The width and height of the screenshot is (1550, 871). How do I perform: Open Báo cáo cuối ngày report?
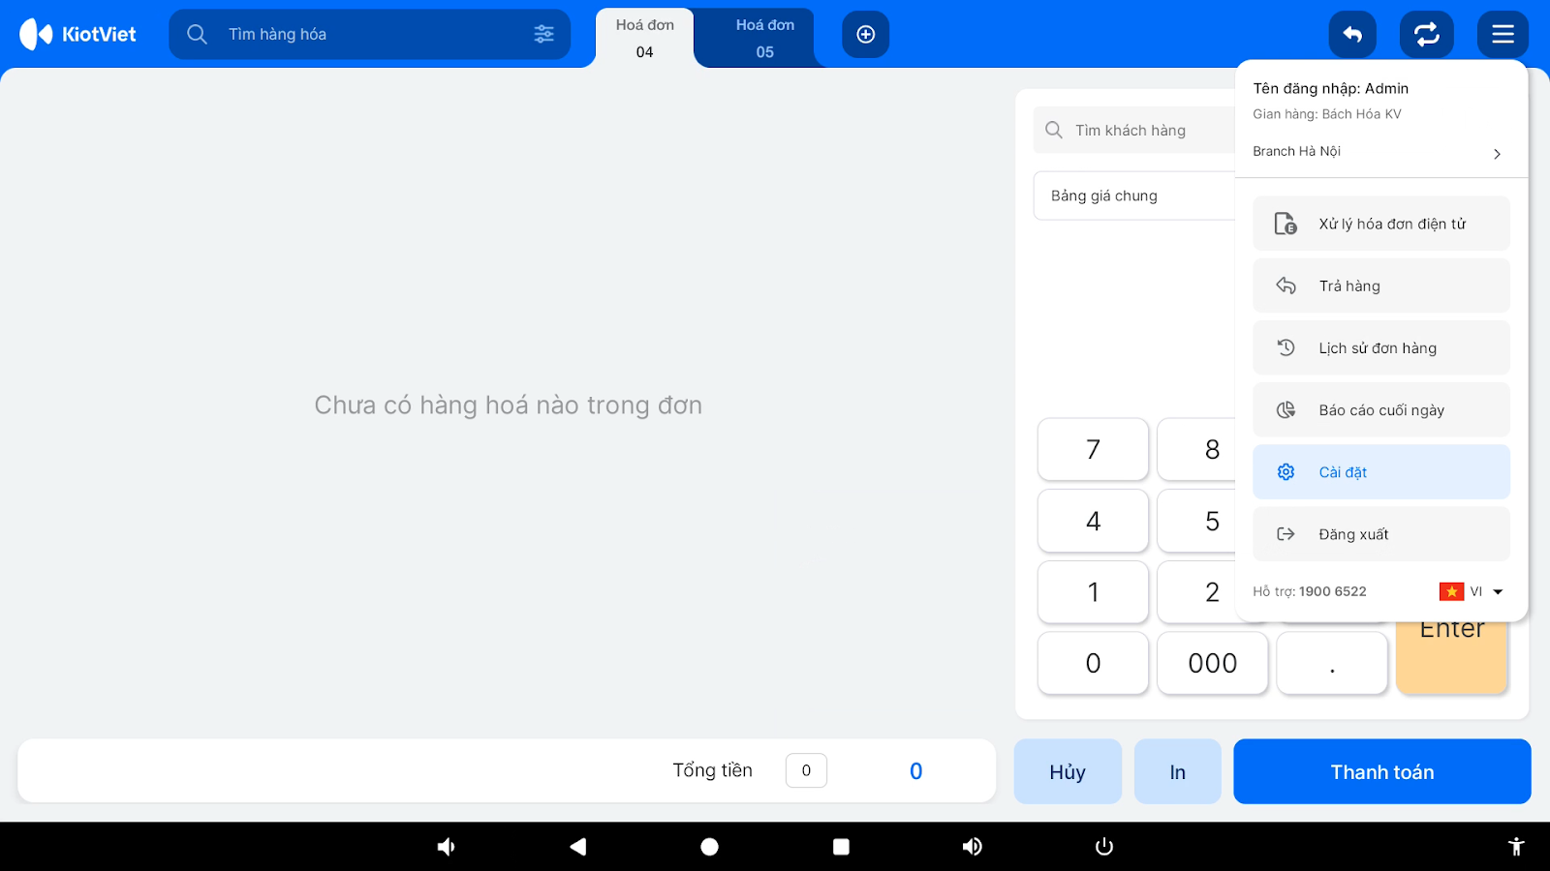point(1381,409)
